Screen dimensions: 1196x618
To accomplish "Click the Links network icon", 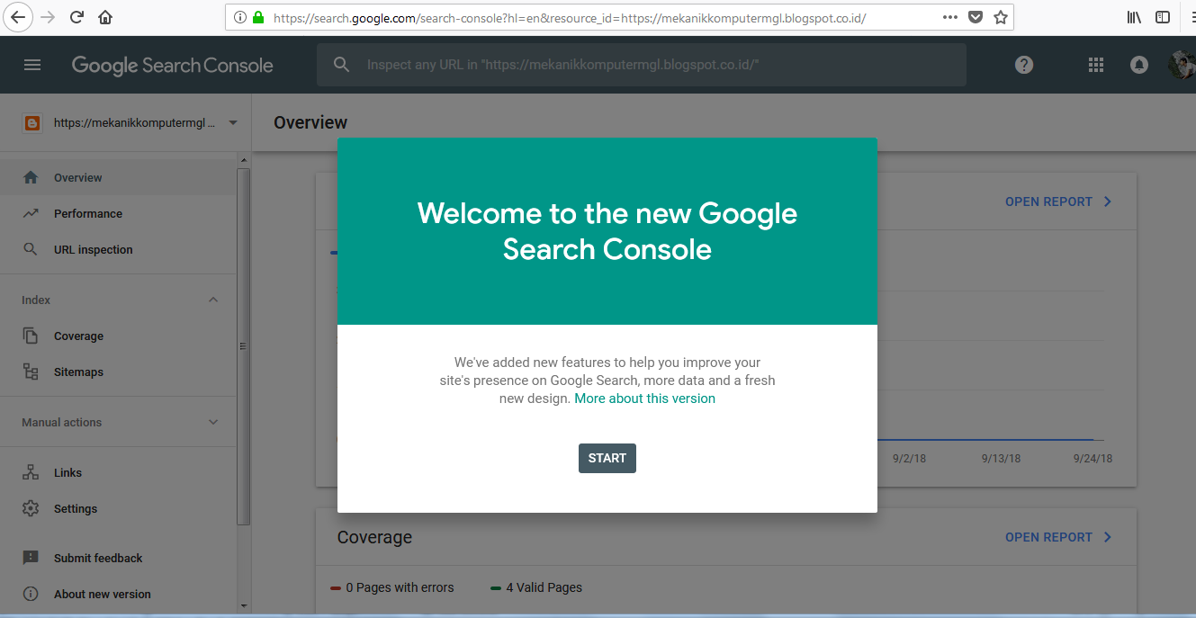I will (31, 472).
